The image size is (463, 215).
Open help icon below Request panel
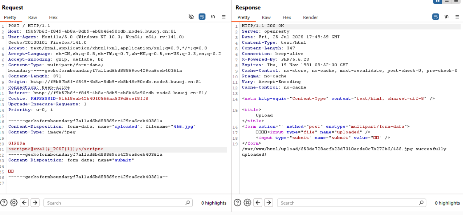click(4, 203)
